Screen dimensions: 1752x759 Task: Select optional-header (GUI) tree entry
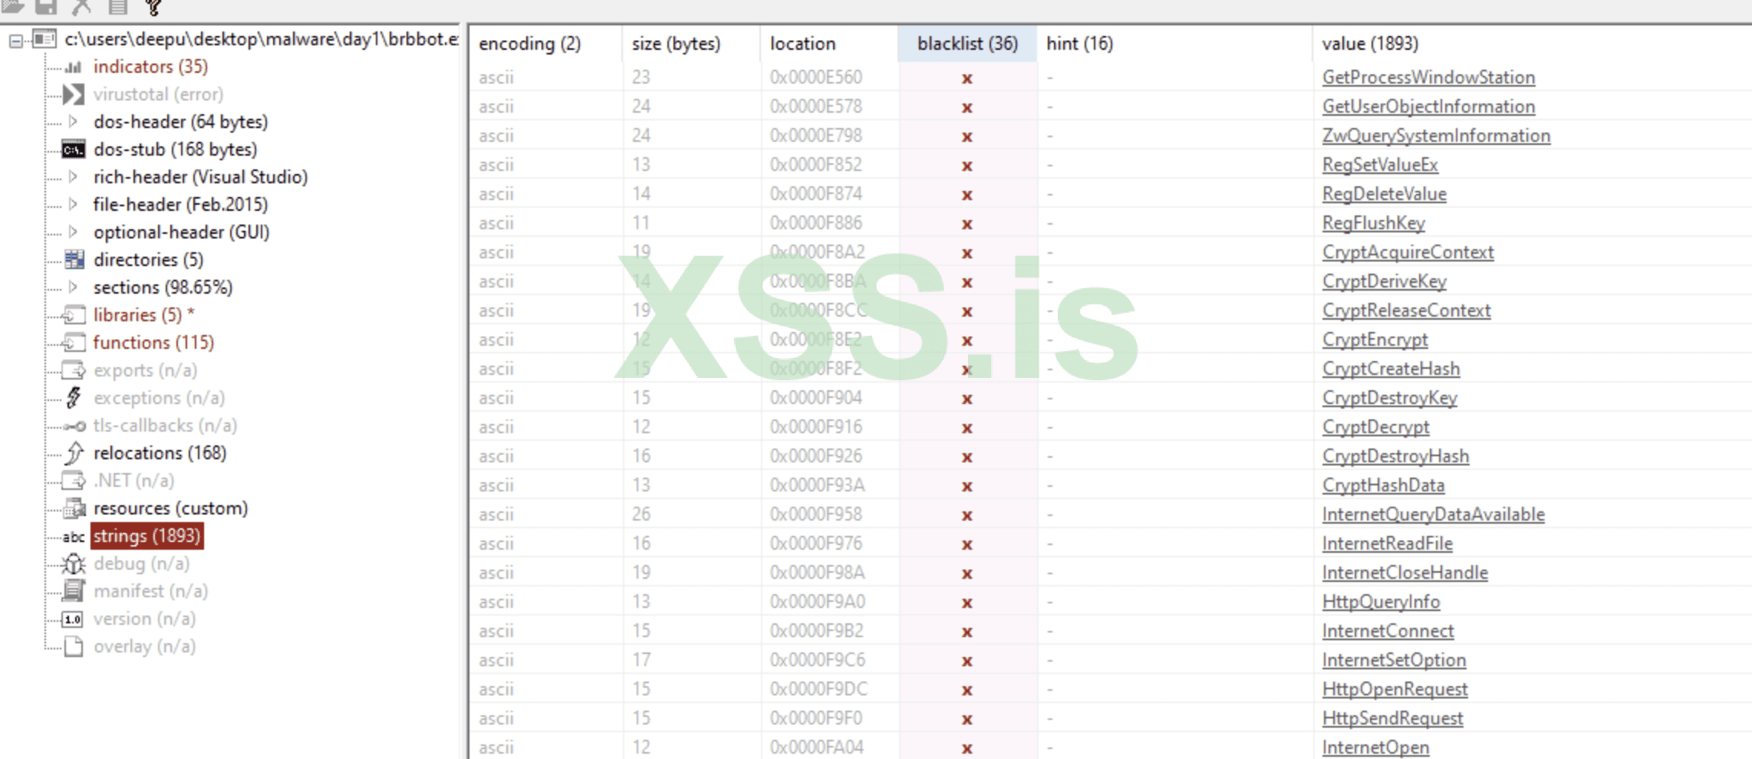(x=181, y=232)
